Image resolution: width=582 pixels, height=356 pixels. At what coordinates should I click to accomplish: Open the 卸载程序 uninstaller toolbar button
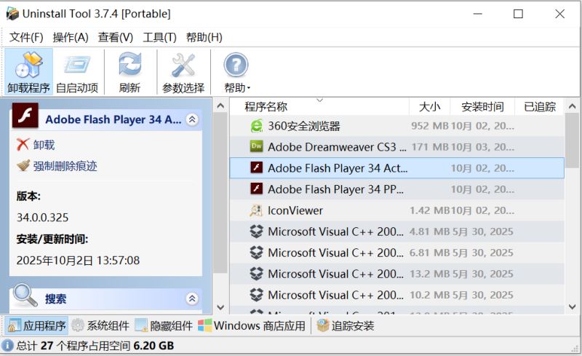click(28, 72)
